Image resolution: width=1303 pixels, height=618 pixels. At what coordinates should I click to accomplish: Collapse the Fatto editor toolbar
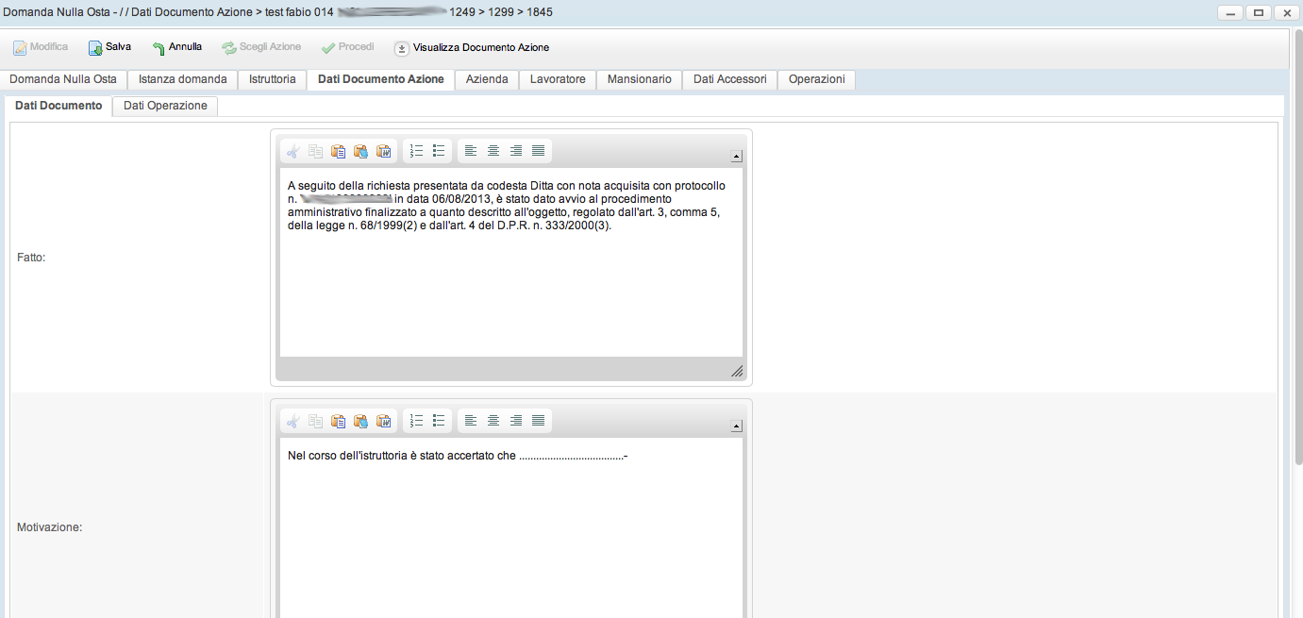(x=737, y=157)
